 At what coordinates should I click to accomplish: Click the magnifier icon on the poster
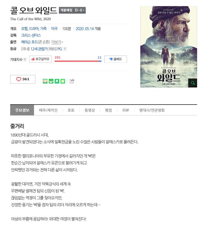[193, 83]
